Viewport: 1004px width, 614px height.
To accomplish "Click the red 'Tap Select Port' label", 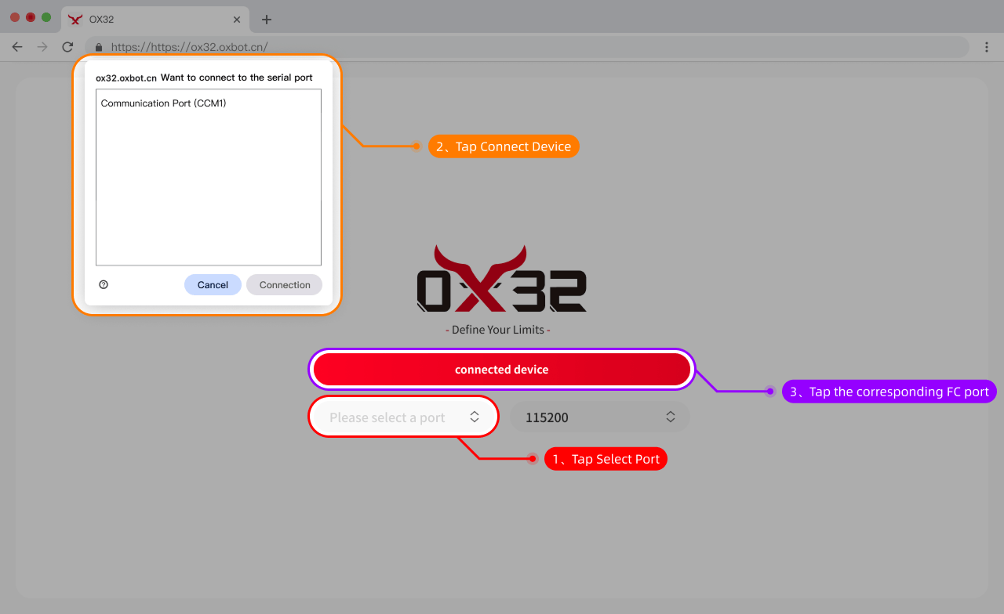I will [606, 459].
